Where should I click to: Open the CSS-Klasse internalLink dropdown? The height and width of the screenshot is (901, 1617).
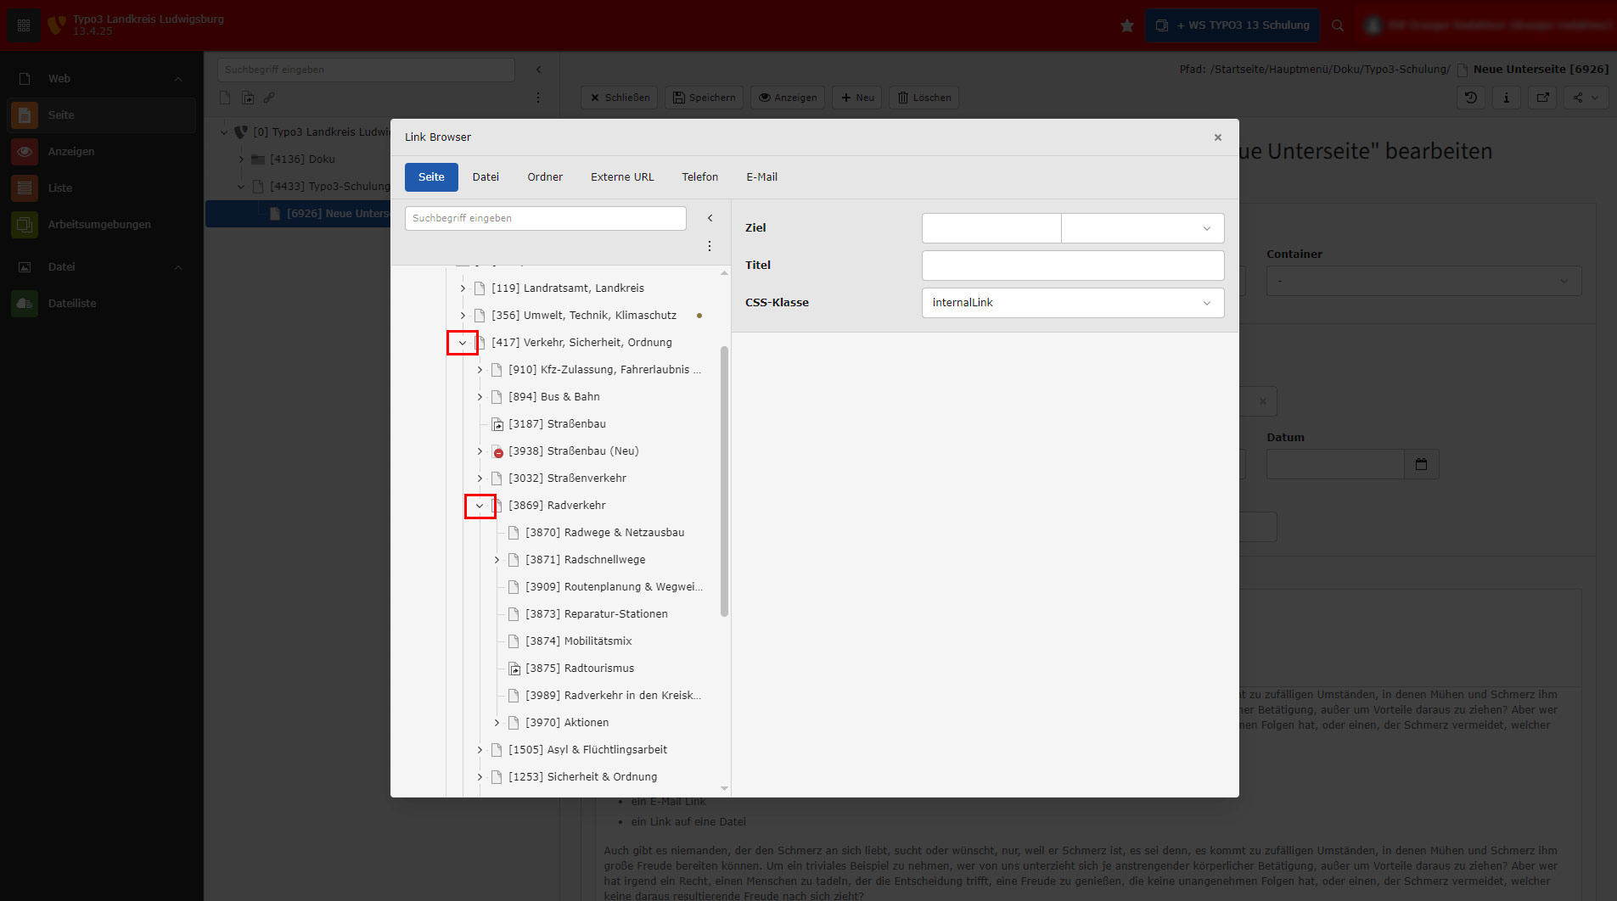click(x=1072, y=303)
